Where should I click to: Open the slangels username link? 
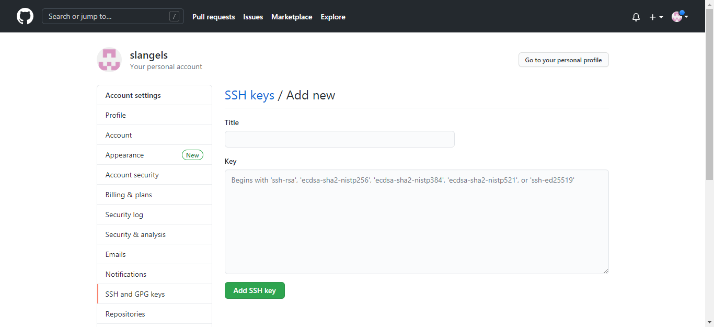click(149, 55)
